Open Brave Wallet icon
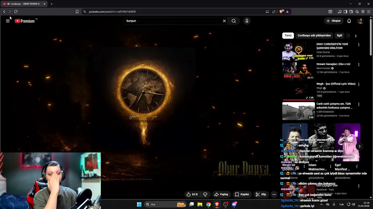373x209 pixels. 351,12
